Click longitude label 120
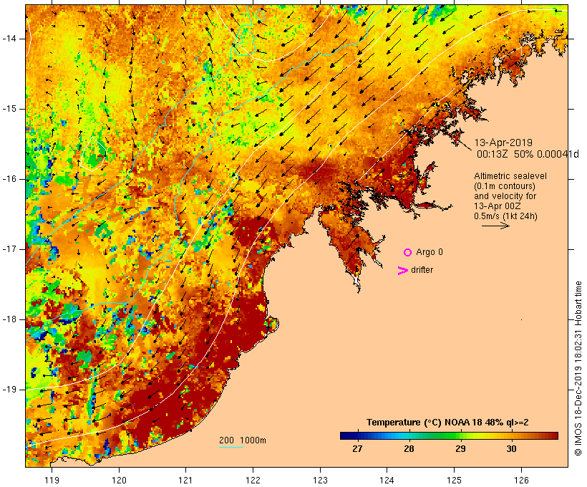The height and width of the screenshot is (487, 587). [119, 480]
